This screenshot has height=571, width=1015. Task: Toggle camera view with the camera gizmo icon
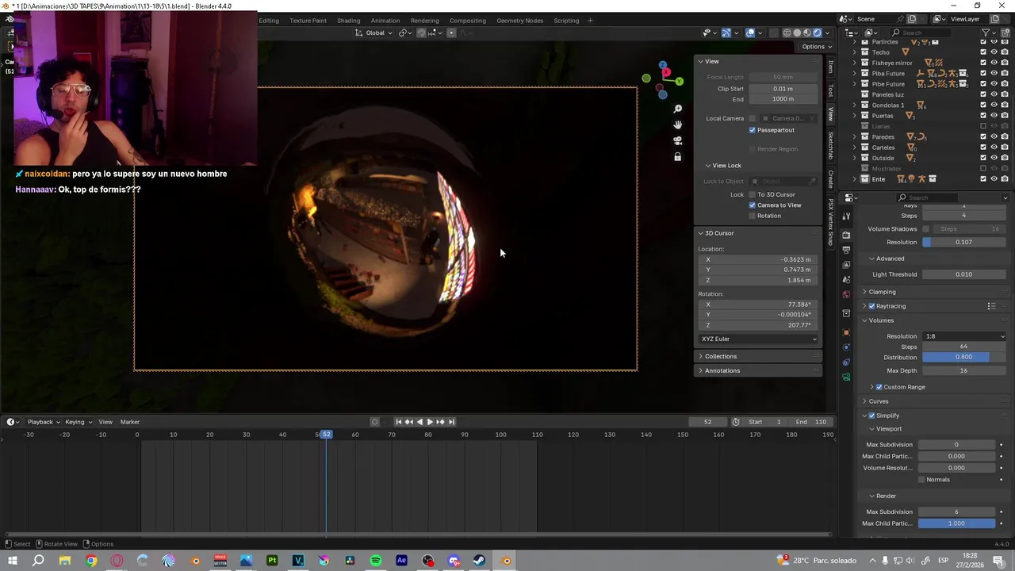tap(677, 140)
